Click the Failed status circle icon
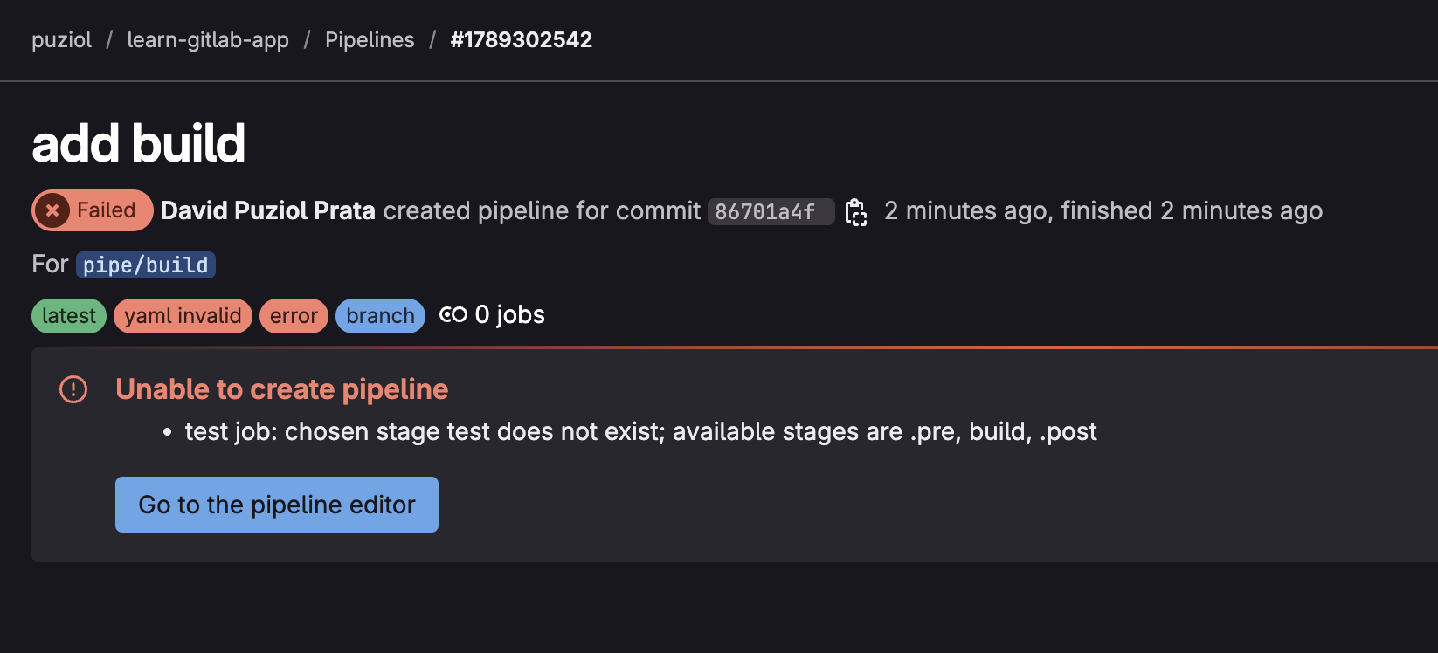 (x=52, y=210)
